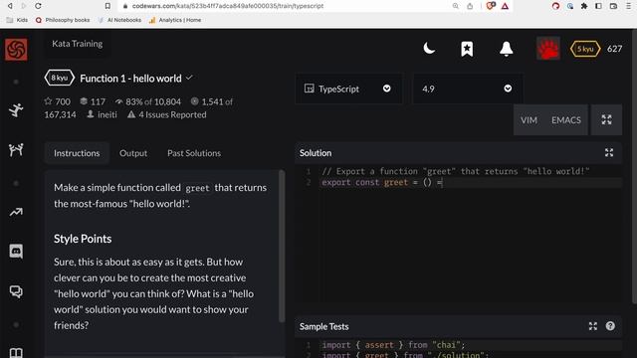Enable EMACS key bindings

tap(566, 120)
